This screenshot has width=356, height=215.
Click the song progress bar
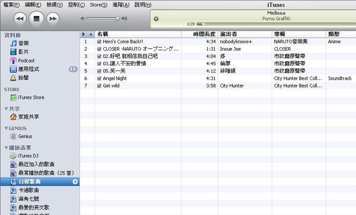pyautogui.click(x=276, y=24)
